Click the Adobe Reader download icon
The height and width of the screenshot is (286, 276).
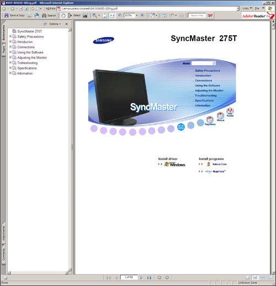tap(230, 112)
